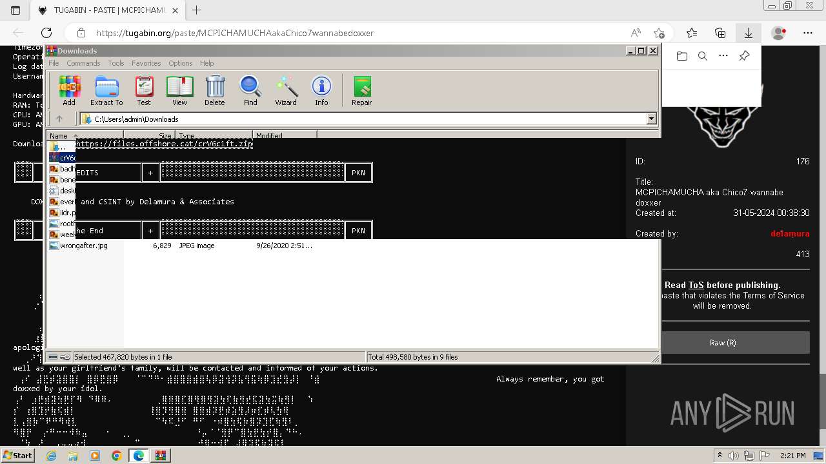Image resolution: width=826 pixels, height=464 pixels.
Task: Click the Extract To icon
Action: 106,91
